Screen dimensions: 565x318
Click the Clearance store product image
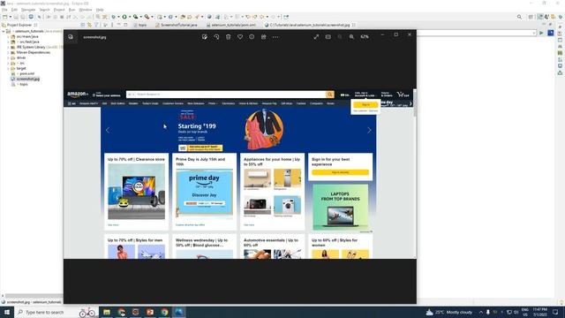click(136, 192)
